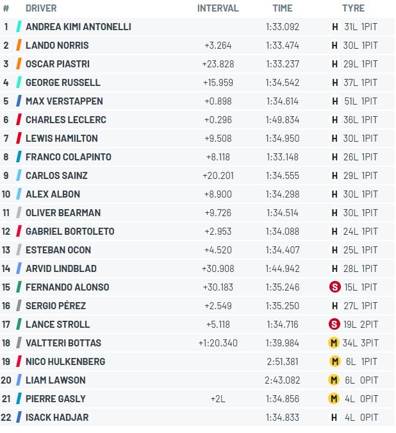Click the hard tyre icon for Andrea Kimi Antonelli

pos(334,27)
